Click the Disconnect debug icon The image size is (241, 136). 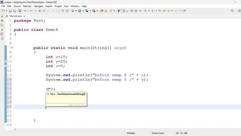(x=44, y=11)
